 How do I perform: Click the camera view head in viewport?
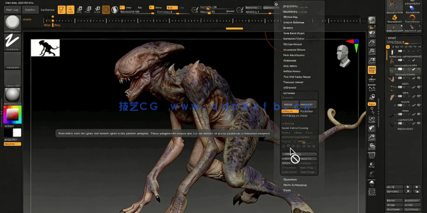343,56
